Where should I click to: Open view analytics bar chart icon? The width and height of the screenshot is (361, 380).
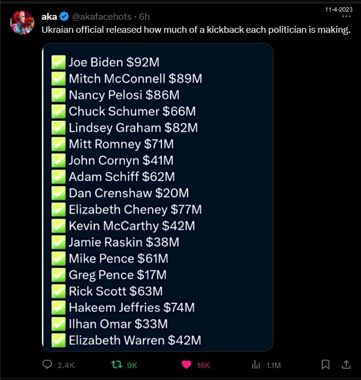click(x=256, y=365)
